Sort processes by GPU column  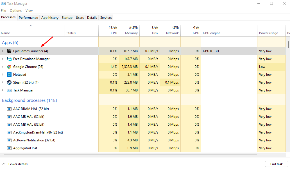[x=191, y=31]
